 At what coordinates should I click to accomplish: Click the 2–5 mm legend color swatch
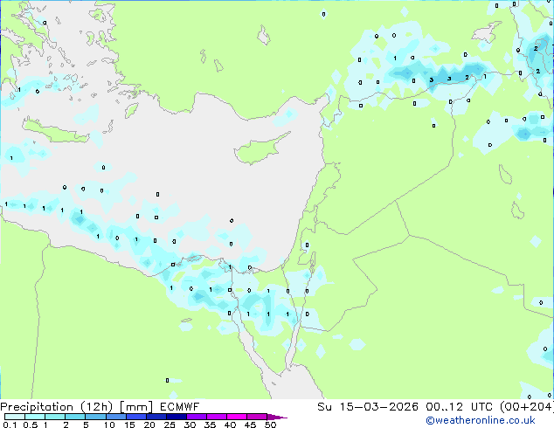coord(75,417)
